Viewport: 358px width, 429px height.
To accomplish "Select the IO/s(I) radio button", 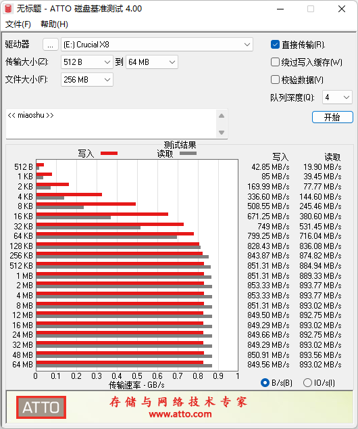I will tap(307, 383).
